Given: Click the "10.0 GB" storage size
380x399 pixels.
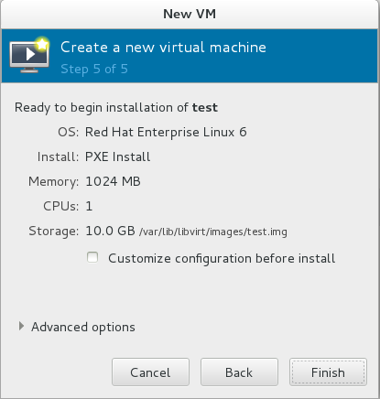Looking at the screenshot, I should (110, 231).
